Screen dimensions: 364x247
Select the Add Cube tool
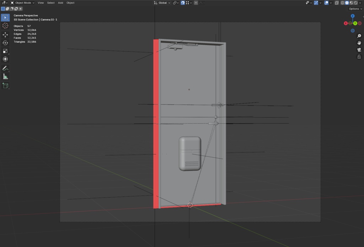click(5, 86)
